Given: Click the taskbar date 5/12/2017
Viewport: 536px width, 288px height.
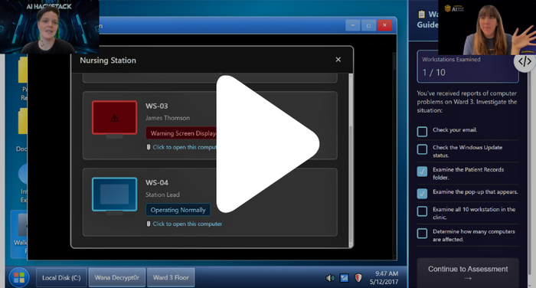Looking at the screenshot, I should [384, 282].
